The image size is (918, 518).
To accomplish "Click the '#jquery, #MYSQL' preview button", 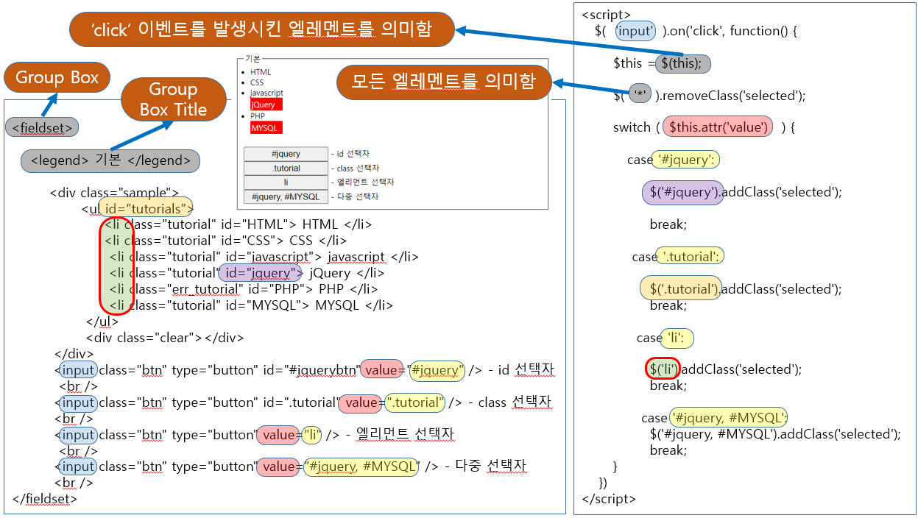I will click(x=286, y=196).
